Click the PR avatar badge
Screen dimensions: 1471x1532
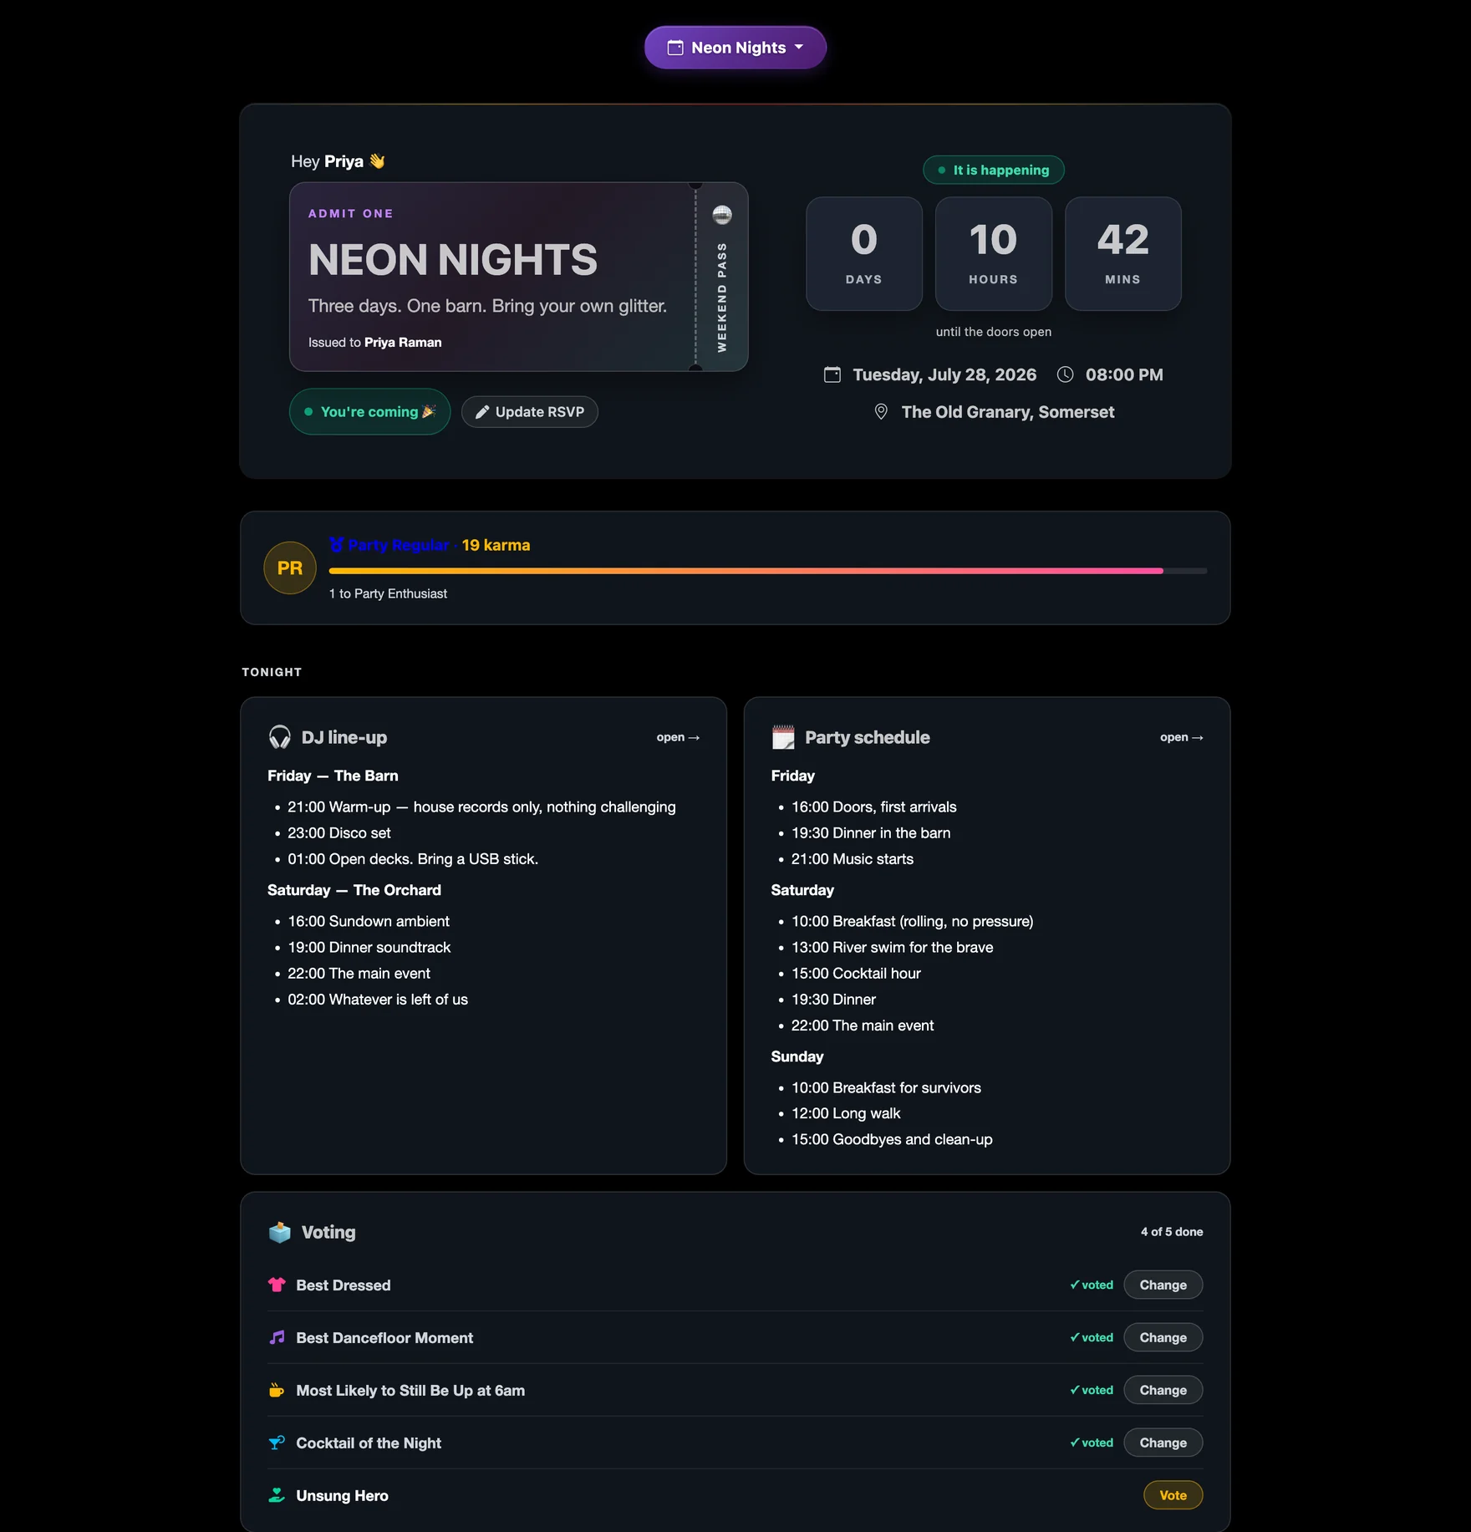290,568
